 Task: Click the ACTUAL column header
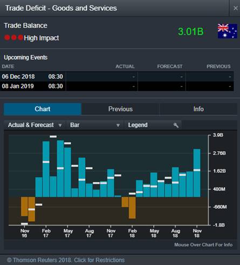pos(125,66)
